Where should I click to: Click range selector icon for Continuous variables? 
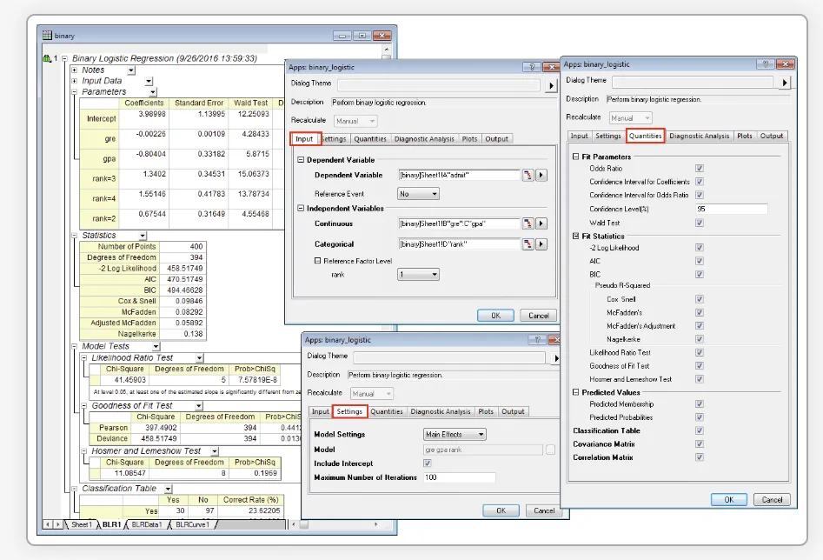pyautogui.click(x=528, y=223)
